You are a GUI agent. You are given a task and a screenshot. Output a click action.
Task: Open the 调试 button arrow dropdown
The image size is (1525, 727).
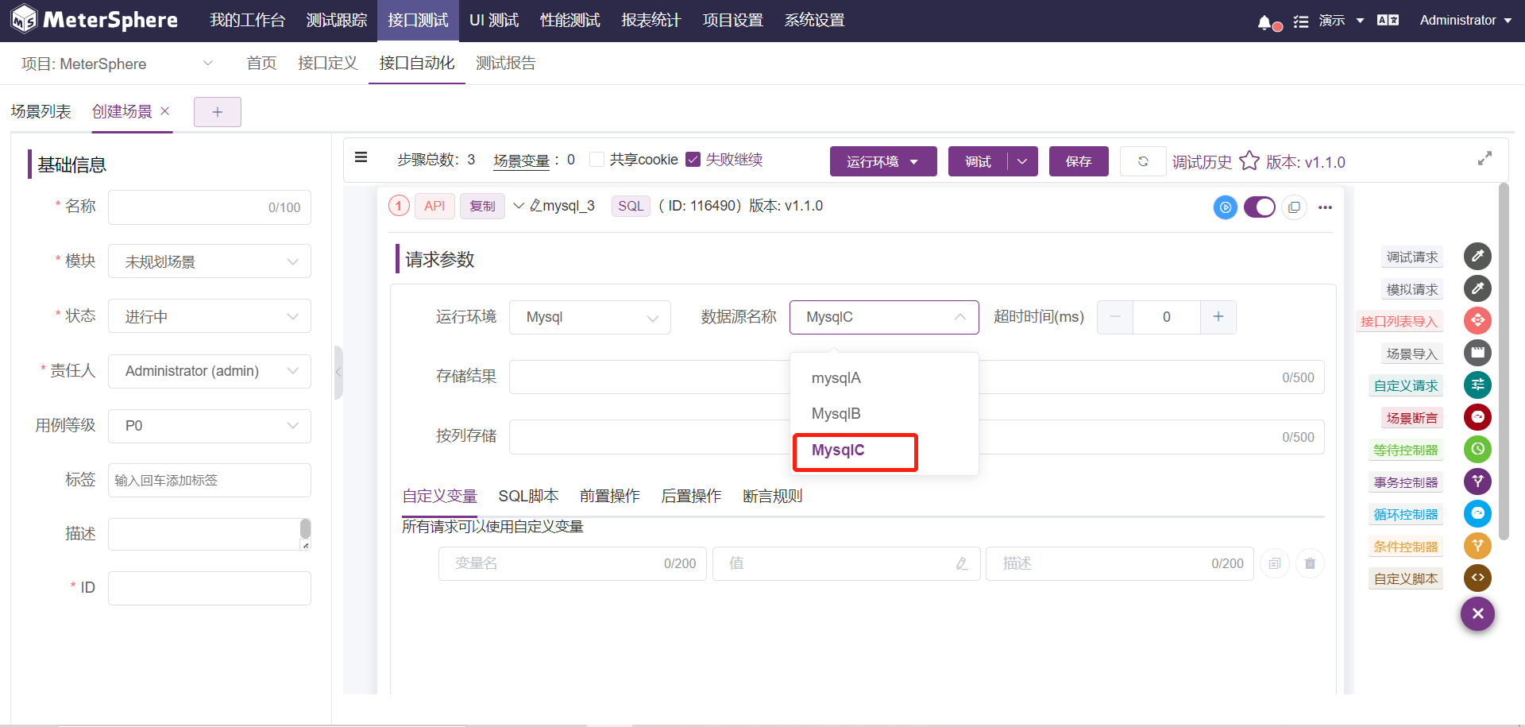(1022, 161)
